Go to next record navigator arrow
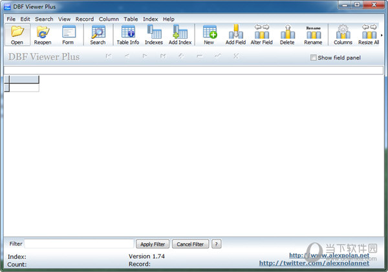The image size is (388, 272). click(145, 56)
